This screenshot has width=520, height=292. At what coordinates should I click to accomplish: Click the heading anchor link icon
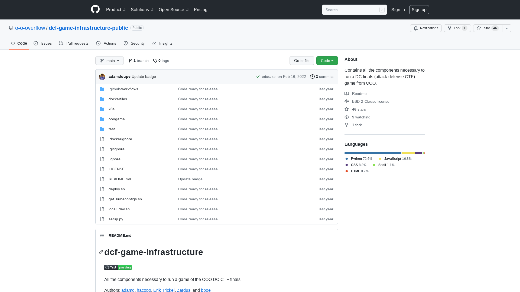(x=101, y=252)
